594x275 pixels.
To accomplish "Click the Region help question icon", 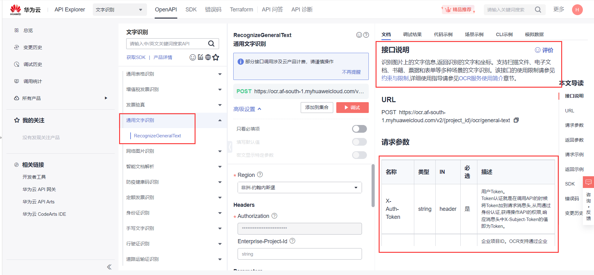I will pos(260,175).
